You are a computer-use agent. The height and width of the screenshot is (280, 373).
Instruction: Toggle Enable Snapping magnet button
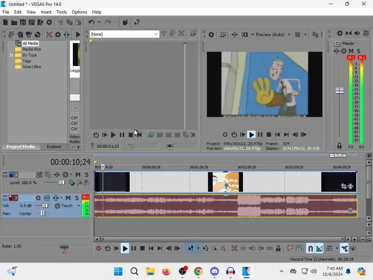point(310,249)
